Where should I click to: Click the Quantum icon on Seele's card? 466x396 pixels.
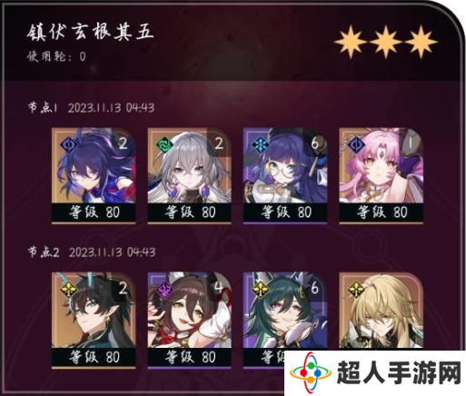(x=69, y=144)
